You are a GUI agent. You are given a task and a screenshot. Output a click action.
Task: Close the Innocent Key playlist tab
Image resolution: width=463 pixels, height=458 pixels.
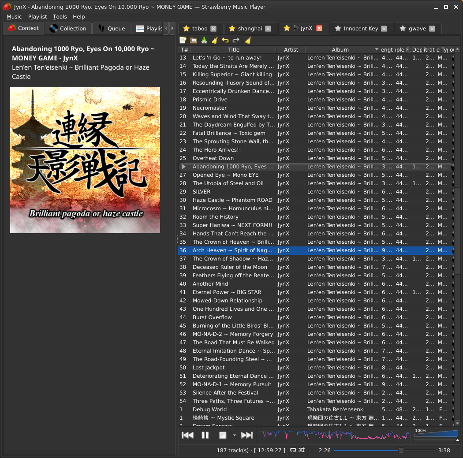(384, 29)
